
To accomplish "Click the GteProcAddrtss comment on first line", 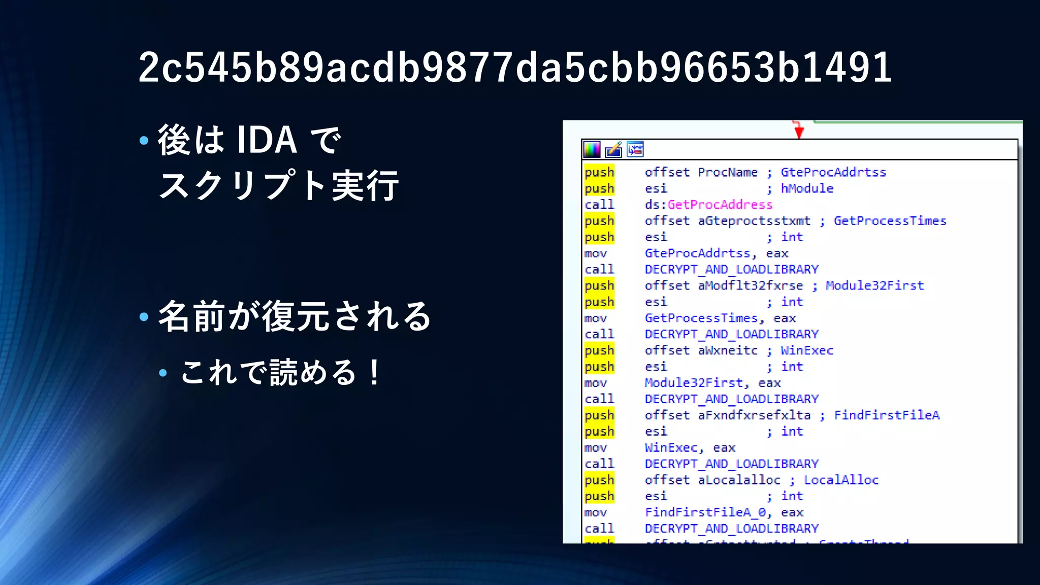I will click(833, 172).
